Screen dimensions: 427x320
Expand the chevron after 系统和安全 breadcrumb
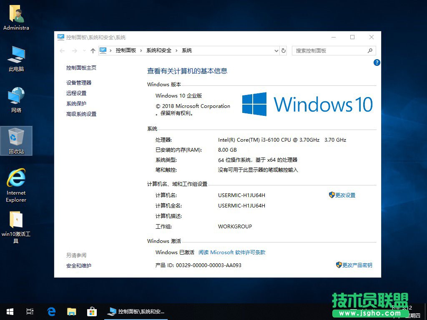point(176,50)
